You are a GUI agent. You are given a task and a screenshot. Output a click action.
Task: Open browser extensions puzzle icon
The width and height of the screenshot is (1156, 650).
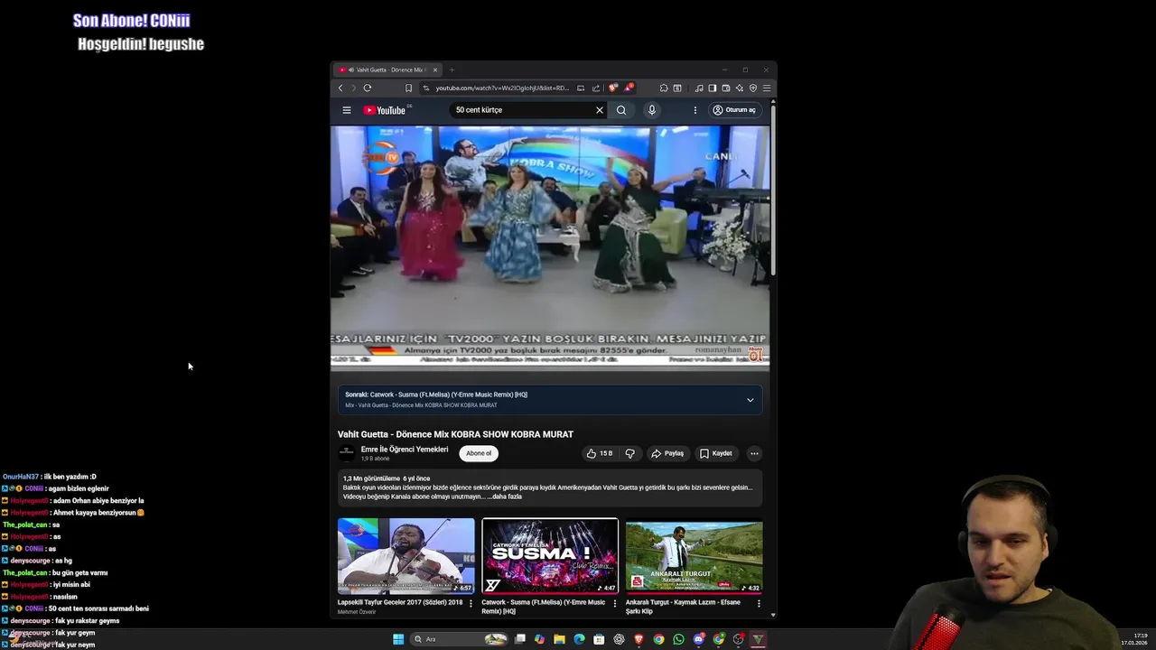click(663, 88)
